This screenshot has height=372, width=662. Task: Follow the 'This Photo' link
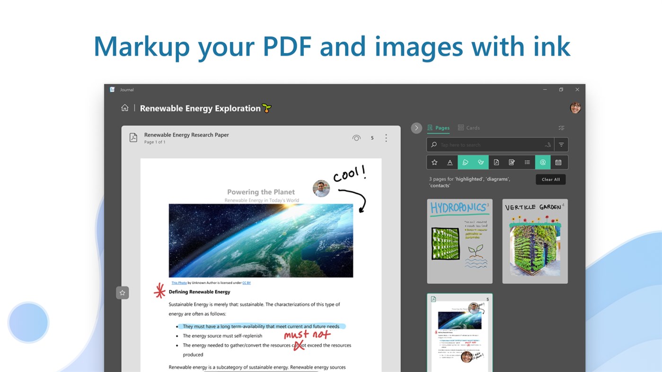(x=179, y=283)
